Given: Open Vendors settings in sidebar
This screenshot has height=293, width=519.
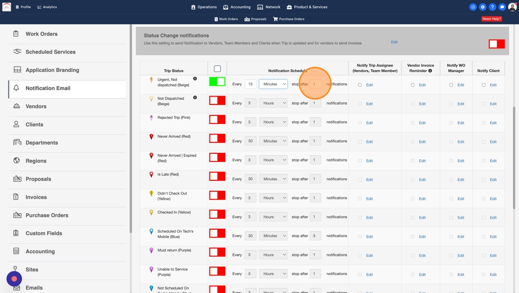Looking at the screenshot, I should click(67, 106).
